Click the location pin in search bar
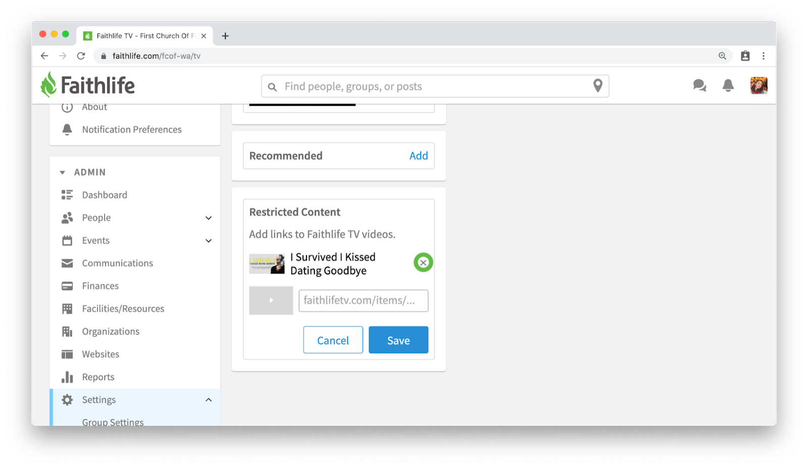Screen dimensions: 808x468 (x=597, y=86)
